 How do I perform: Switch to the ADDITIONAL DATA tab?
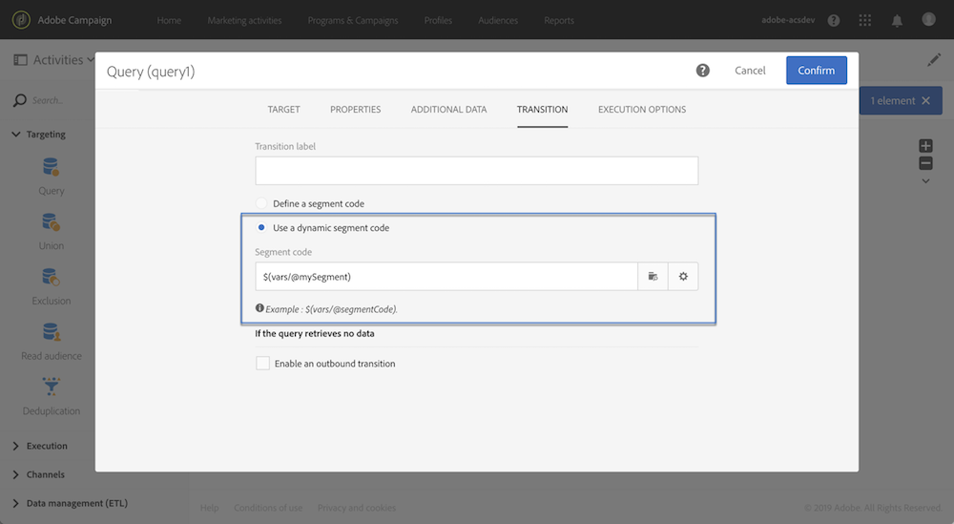point(448,110)
